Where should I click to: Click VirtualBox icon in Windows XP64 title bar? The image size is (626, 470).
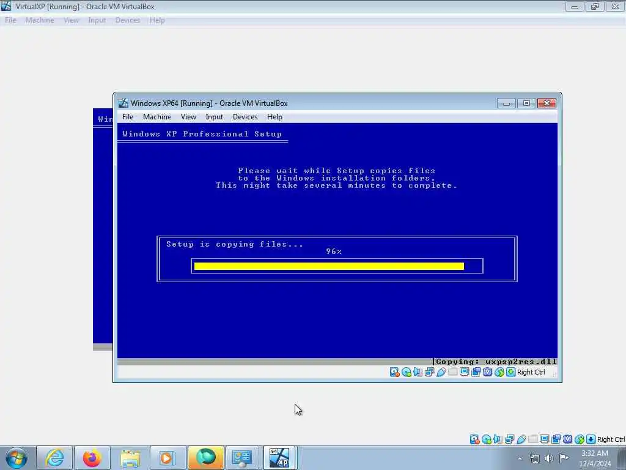point(123,103)
